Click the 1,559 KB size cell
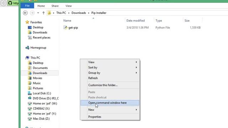This screenshot has width=228, height=128. pyautogui.click(x=195, y=28)
